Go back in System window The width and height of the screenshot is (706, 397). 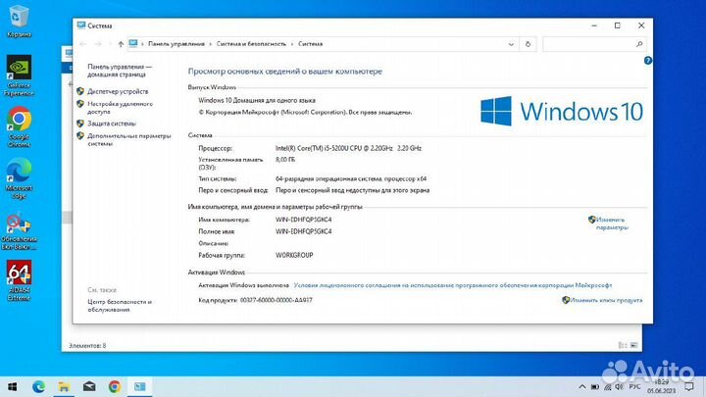(82, 44)
